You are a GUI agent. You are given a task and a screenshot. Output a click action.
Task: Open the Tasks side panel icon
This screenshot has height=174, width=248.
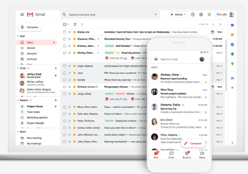pos(232,45)
